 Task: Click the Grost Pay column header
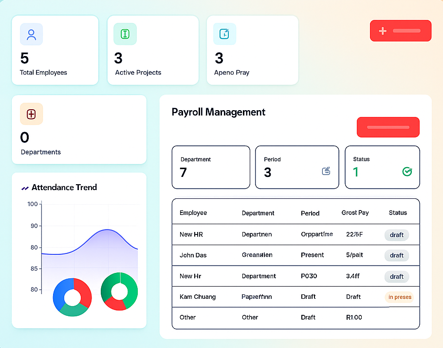point(355,213)
